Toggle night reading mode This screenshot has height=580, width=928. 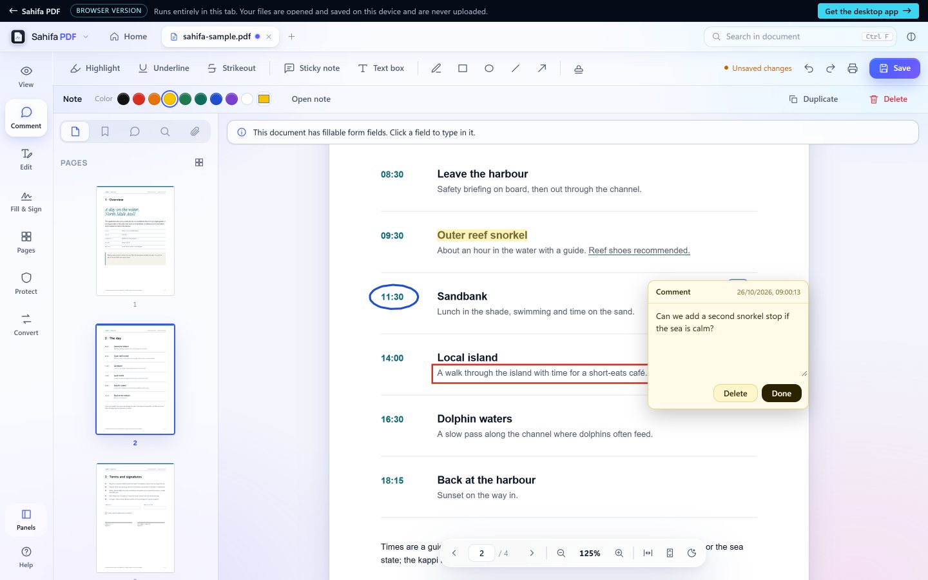click(x=692, y=553)
